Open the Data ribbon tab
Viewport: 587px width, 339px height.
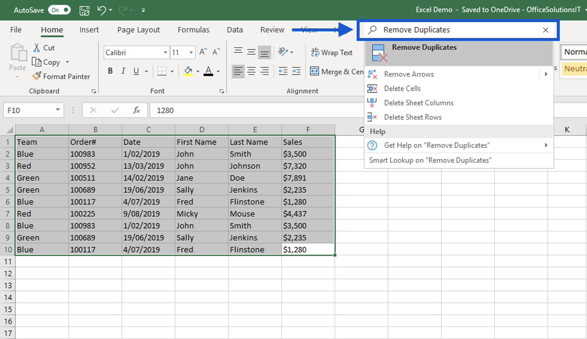click(235, 30)
